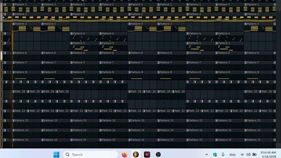Select the second Pattern 6 clip title

(x=50, y=53)
